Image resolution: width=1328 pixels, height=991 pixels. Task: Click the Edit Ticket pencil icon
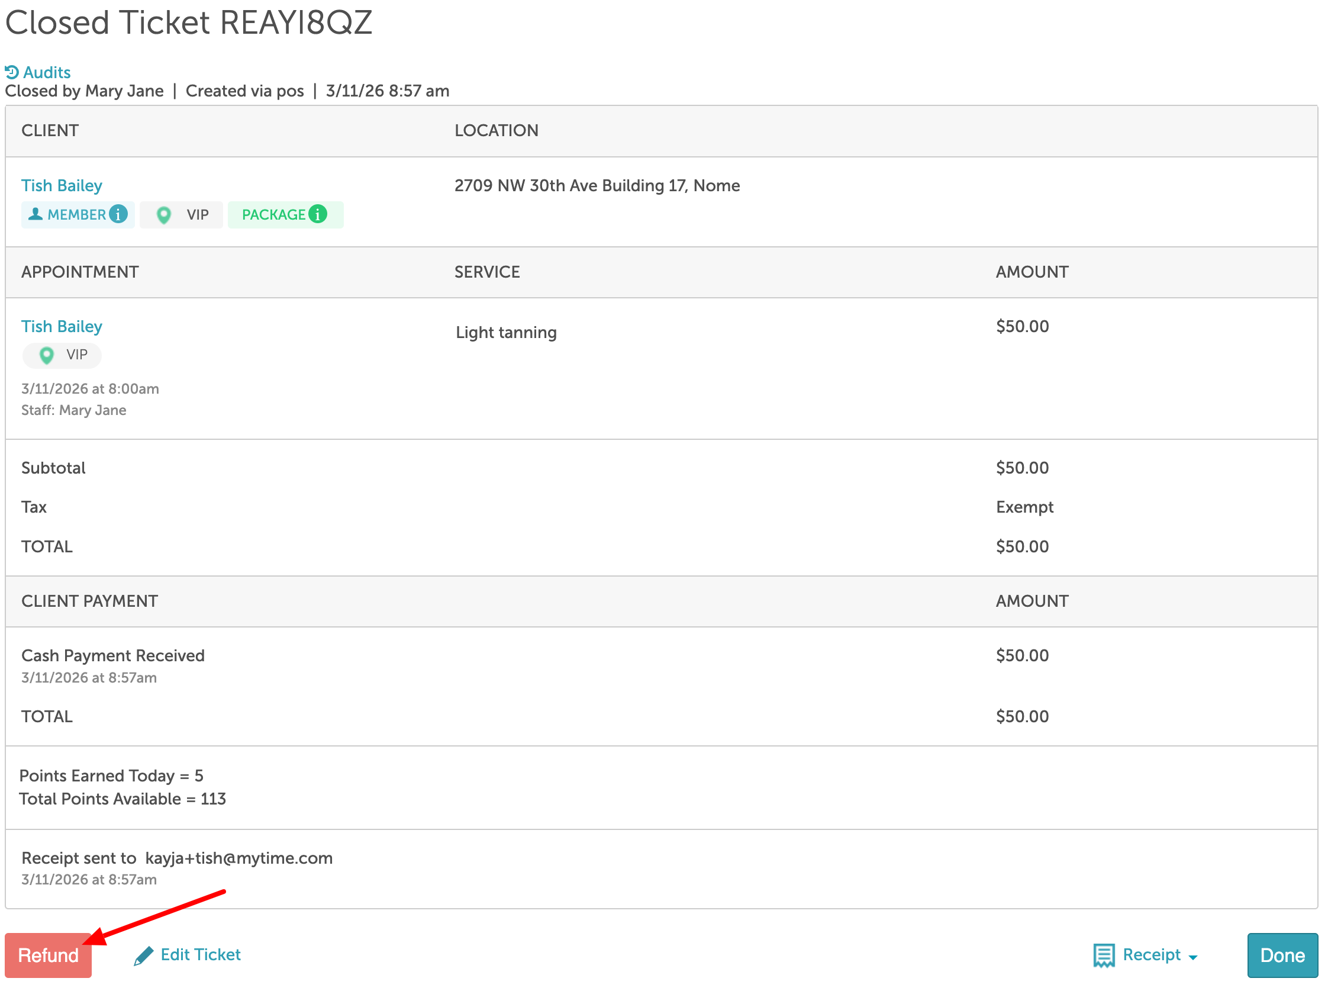pyautogui.click(x=143, y=955)
